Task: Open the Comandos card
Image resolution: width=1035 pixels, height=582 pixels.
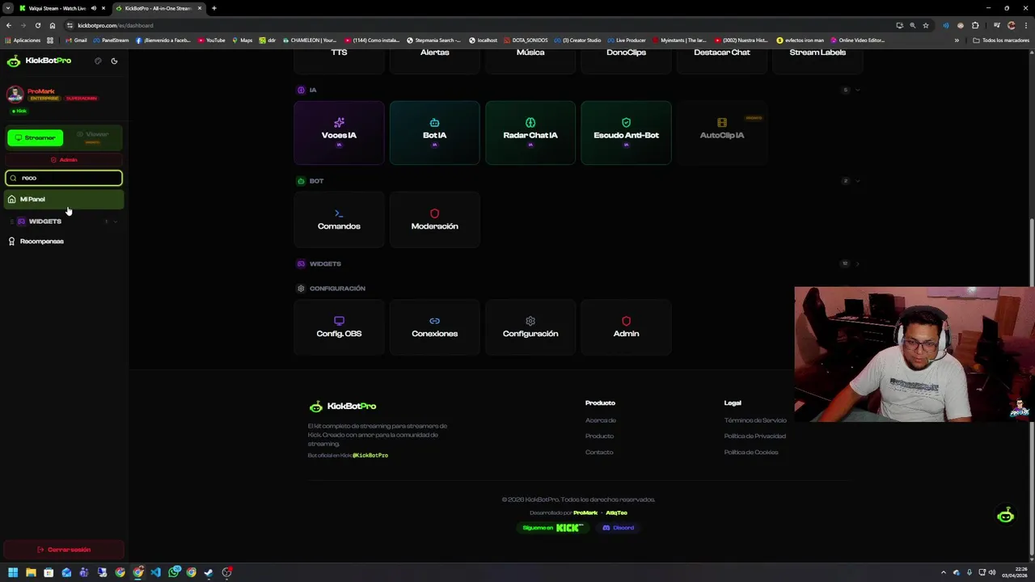Action: pos(339,219)
